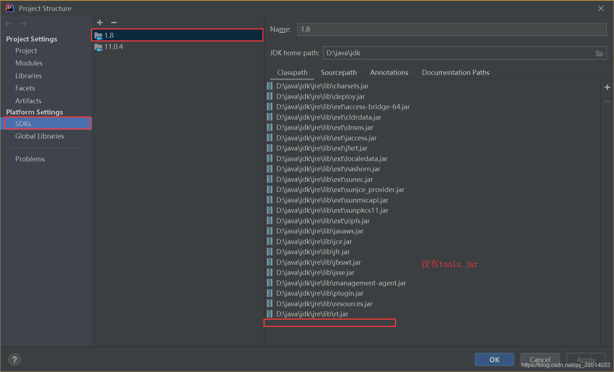Screen dimensions: 614x372
Task: Go forward with the right arrow
Action: coord(23,24)
